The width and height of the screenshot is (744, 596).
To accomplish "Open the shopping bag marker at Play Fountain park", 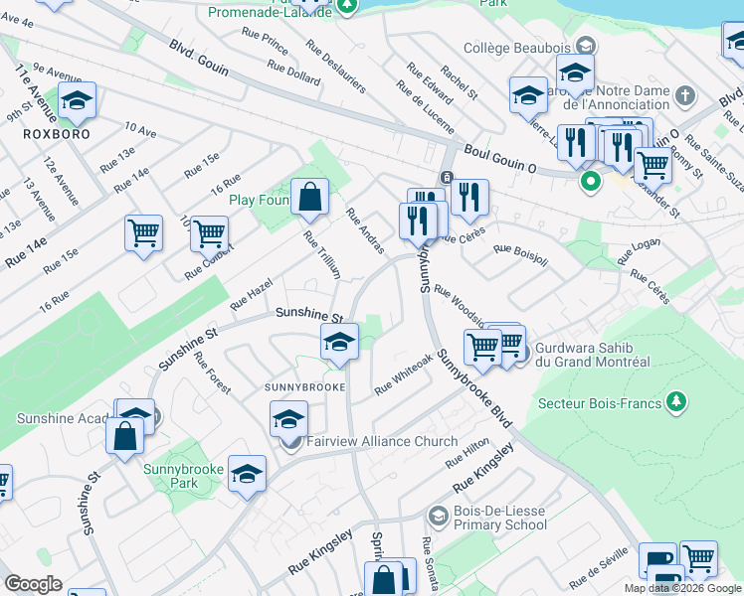I will pyautogui.click(x=310, y=198).
